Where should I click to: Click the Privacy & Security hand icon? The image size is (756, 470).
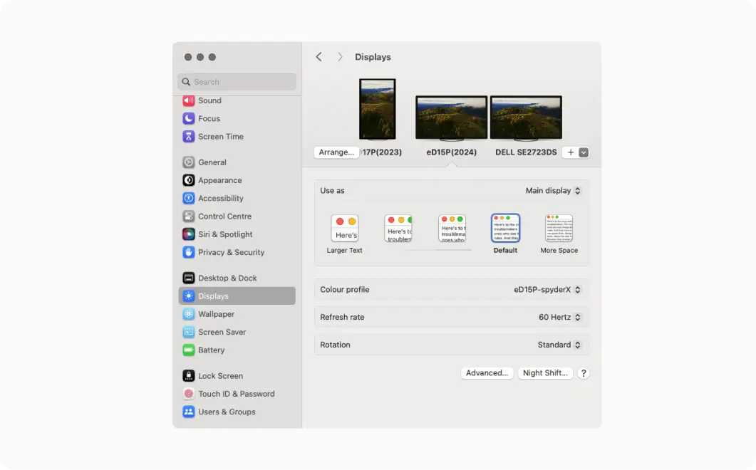[x=189, y=252]
